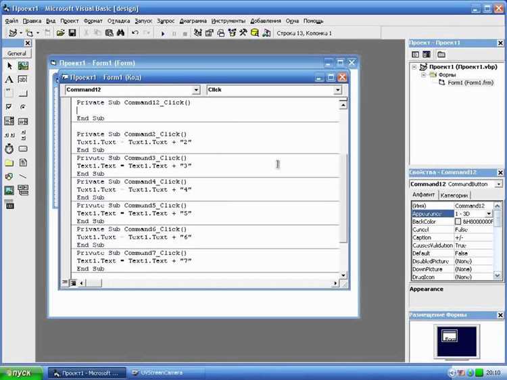This screenshot has height=380, width=507.
Task: Select the Image control in the toolbox
Action: (x=9, y=190)
